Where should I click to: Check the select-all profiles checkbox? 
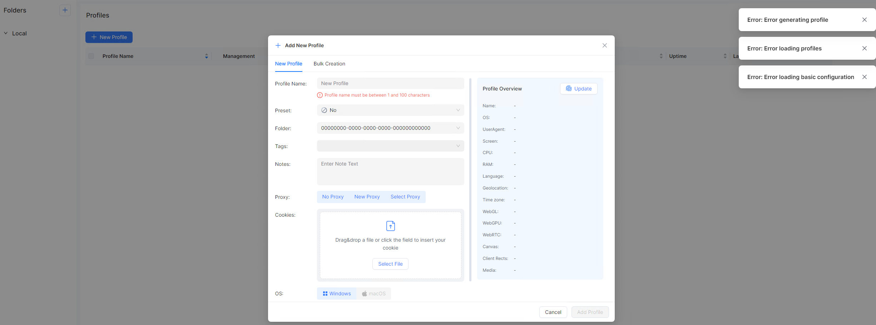pyautogui.click(x=91, y=56)
